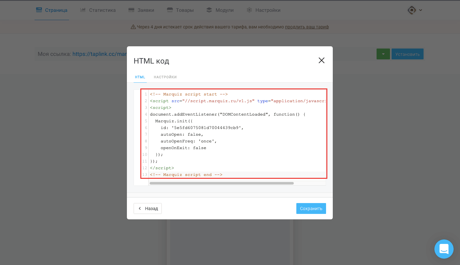
Task: Click the Установить button
Action: [x=408, y=54]
